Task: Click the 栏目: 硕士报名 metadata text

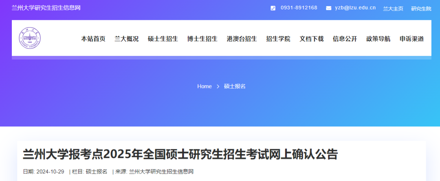Action: coord(90,172)
